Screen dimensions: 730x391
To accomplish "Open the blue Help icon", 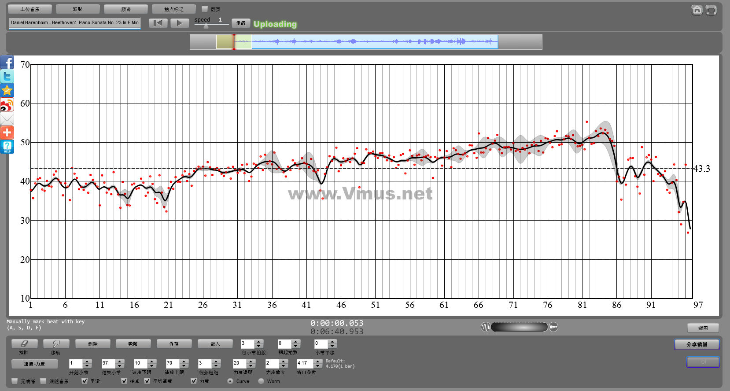I will pyautogui.click(x=7, y=147).
